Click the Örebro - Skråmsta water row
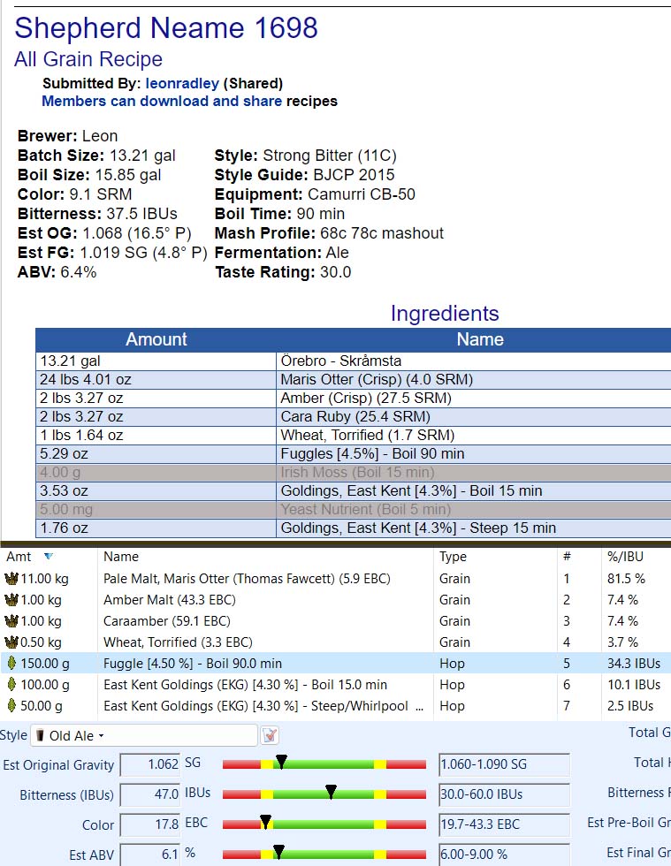 click(x=354, y=361)
